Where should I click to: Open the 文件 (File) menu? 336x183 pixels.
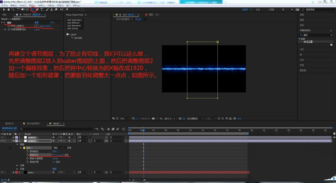(x=4, y=6)
